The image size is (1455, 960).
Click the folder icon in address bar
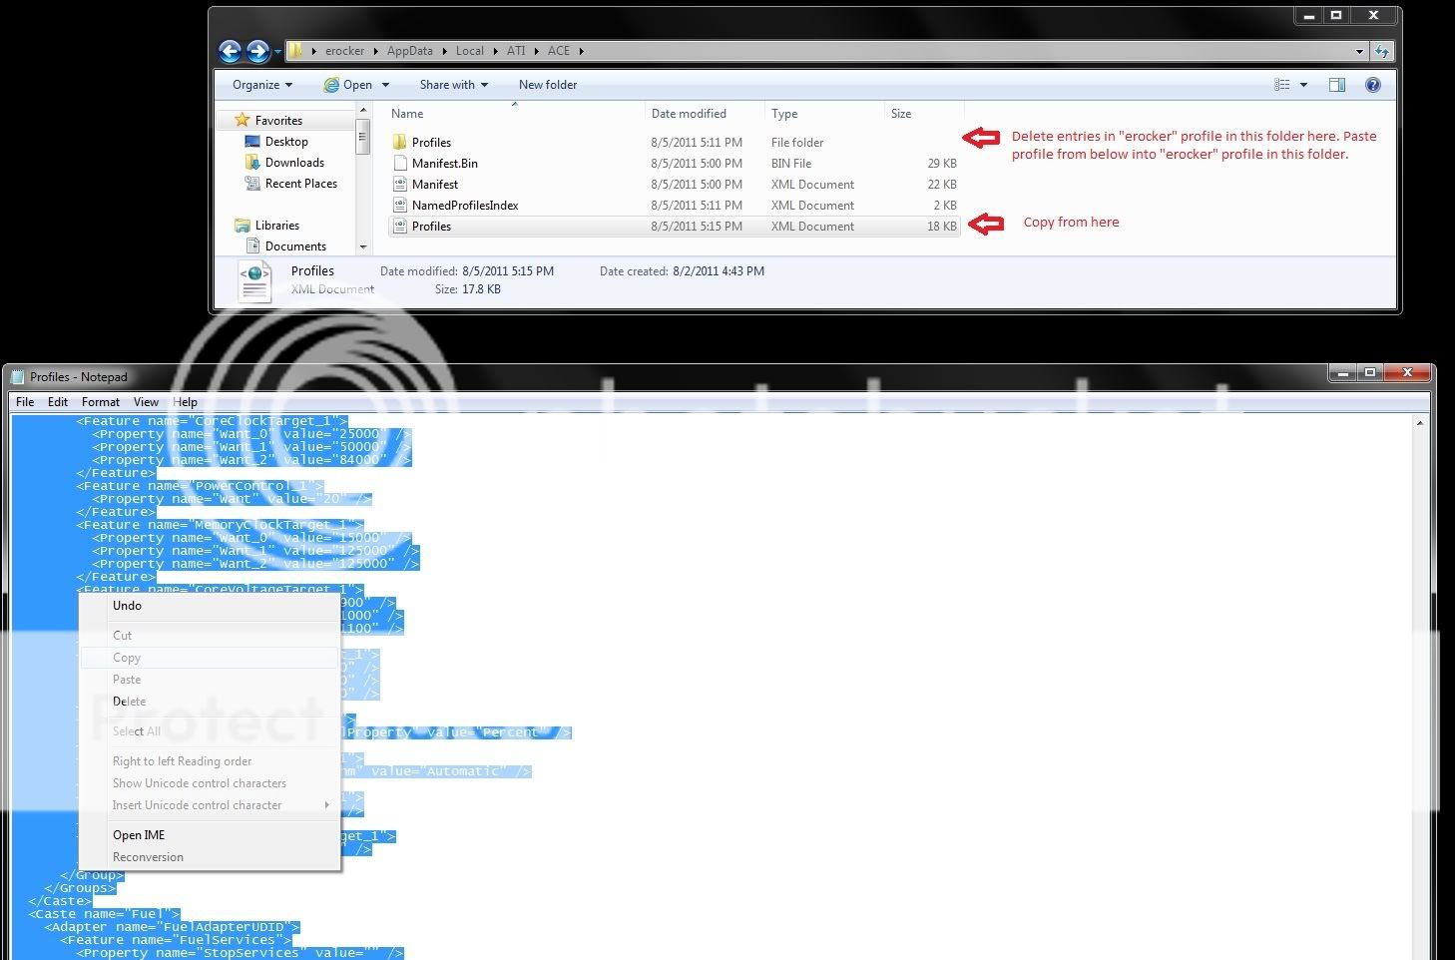(296, 50)
